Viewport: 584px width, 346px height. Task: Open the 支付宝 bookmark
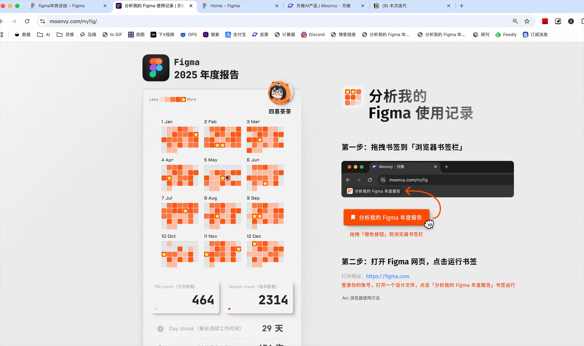pyautogui.click(x=235, y=35)
